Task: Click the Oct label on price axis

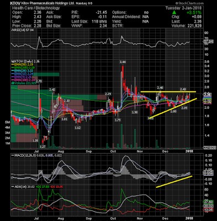Action: [x=113, y=151]
